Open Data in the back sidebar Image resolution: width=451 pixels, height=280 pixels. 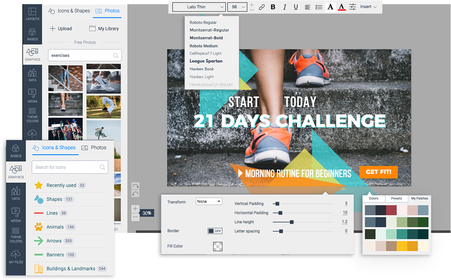coord(32,75)
